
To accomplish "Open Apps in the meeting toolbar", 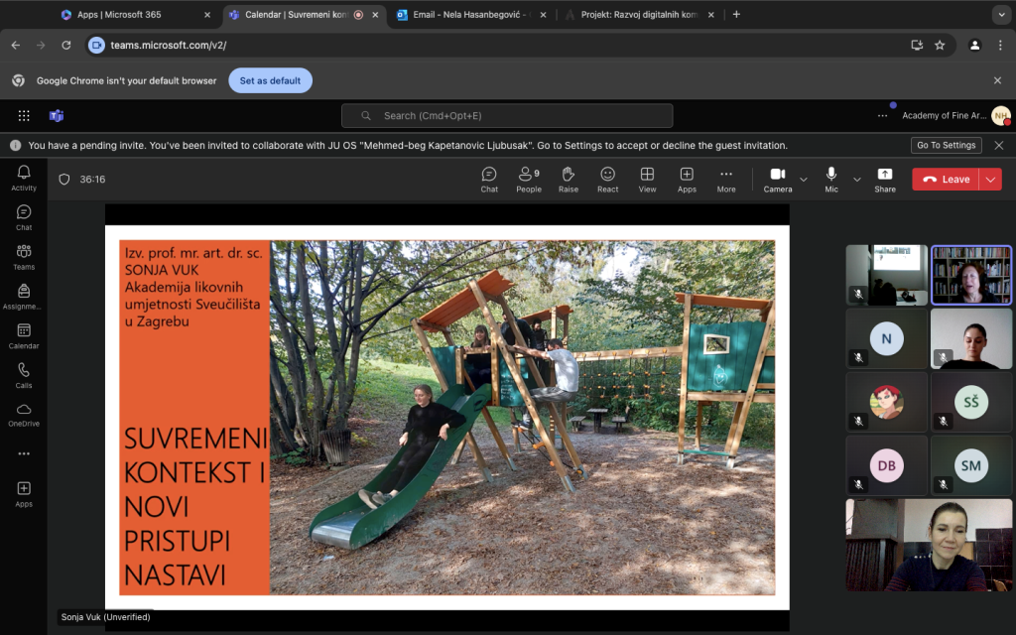I will click(x=687, y=179).
